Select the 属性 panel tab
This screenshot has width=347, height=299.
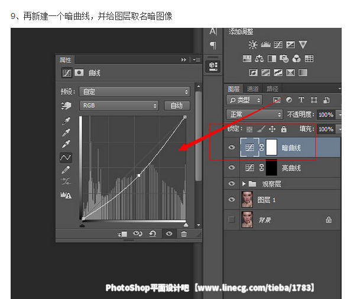click(x=65, y=60)
